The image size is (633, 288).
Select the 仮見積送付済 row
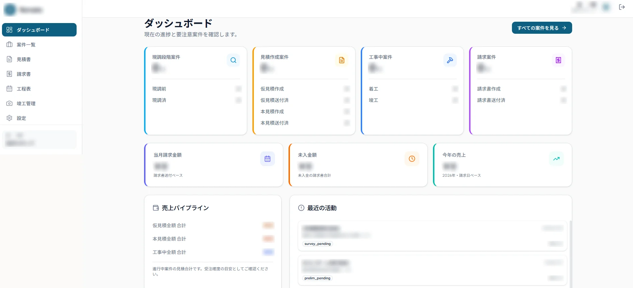tap(305, 100)
